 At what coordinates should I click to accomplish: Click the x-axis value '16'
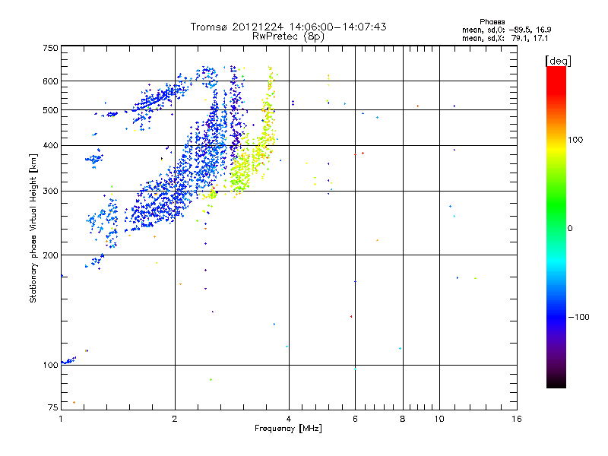tap(517, 419)
